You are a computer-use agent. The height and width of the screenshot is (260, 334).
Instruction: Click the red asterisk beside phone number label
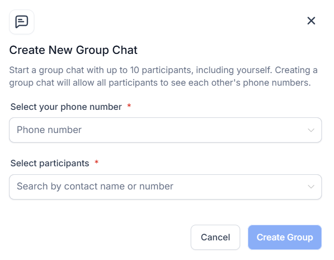pos(129,105)
